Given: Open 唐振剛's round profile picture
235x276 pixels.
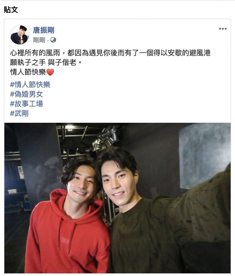Looking at the screenshot, I should tap(19, 35).
